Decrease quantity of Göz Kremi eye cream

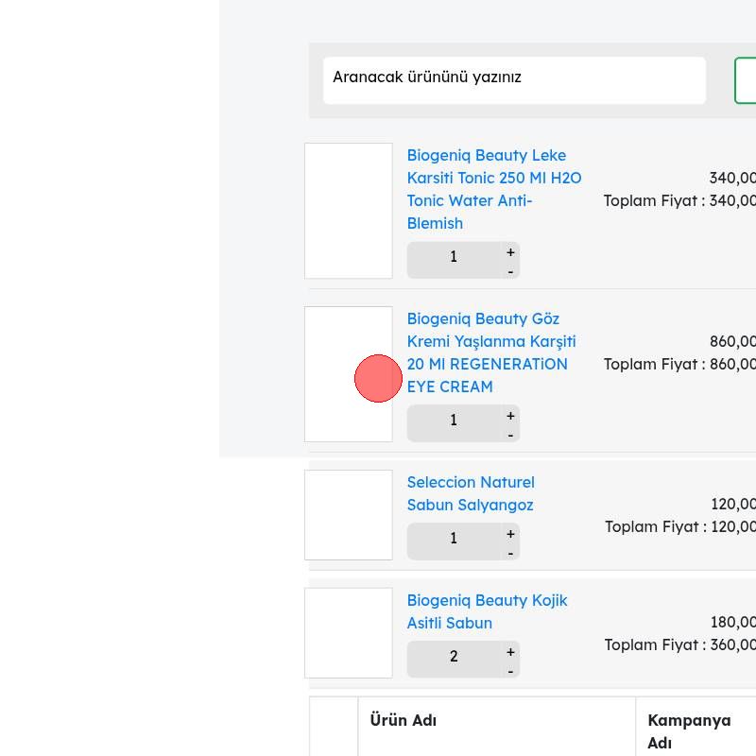(510, 435)
